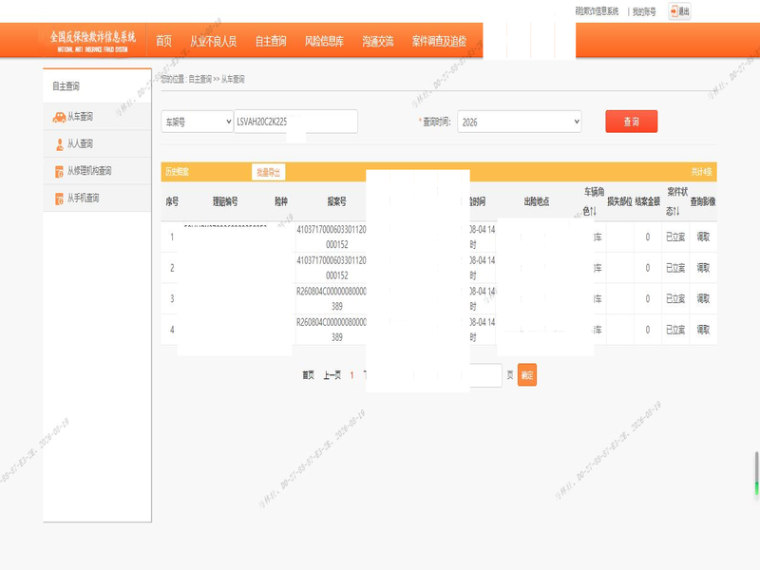Select 从手机查询 in the sidebar

coord(97,198)
